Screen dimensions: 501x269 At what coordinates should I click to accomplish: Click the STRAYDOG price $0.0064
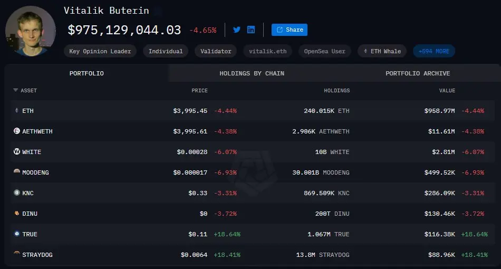click(194, 255)
